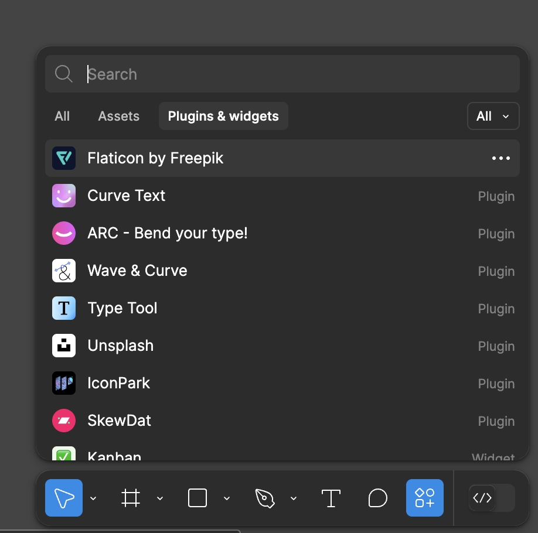Screen dimensions: 538x533
Task: Open the All filter dropdown
Action: click(x=493, y=116)
